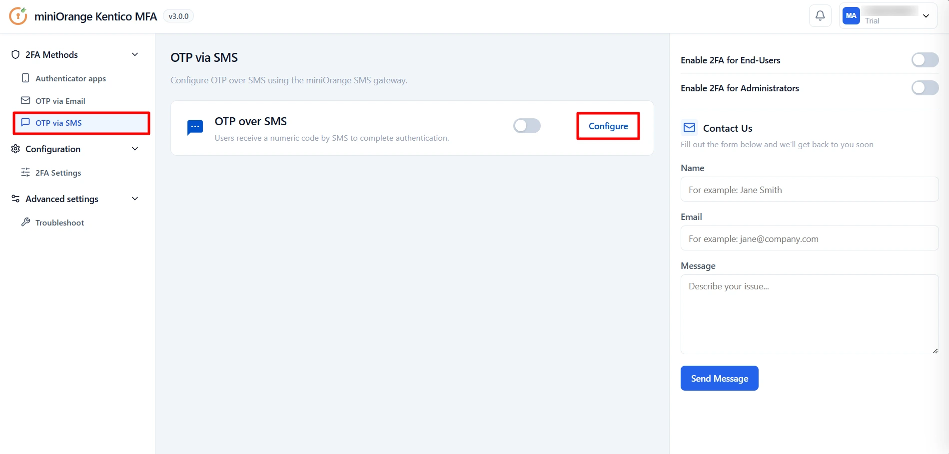This screenshot has height=454, width=949.
Task: Click the Send Message button
Action: pos(719,378)
